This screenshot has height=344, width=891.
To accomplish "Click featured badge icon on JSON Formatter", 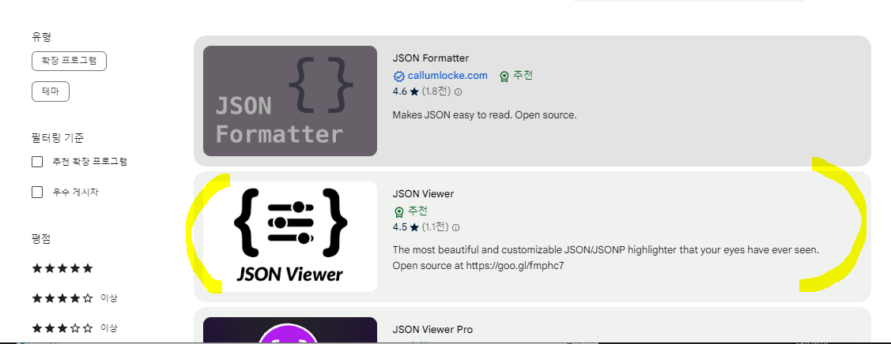I will pyautogui.click(x=504, y=77).
